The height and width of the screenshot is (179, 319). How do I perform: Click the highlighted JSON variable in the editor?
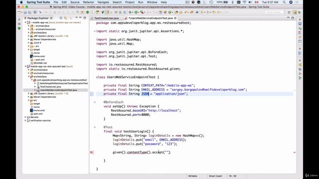tap(145, 94)
